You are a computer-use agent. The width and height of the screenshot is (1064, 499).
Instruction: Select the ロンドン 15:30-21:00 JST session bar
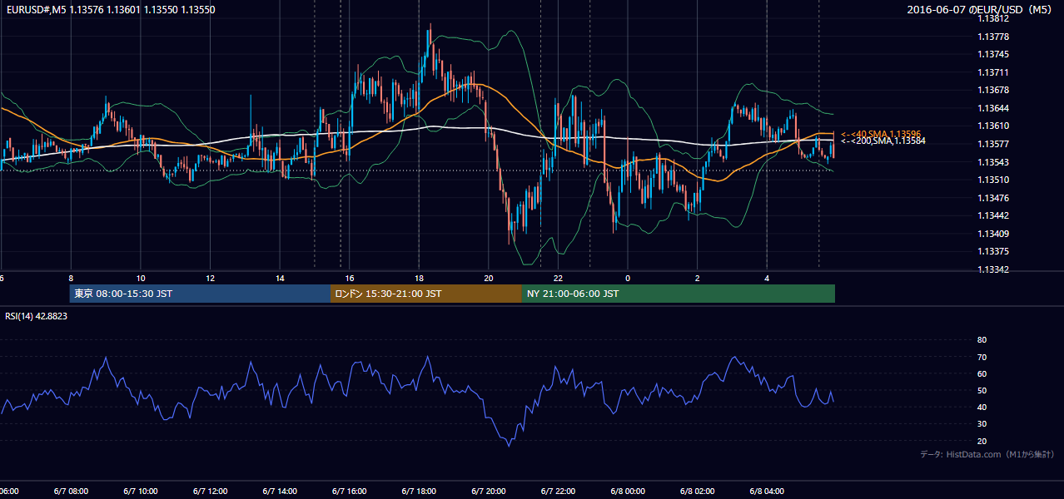tap(426, 294)
